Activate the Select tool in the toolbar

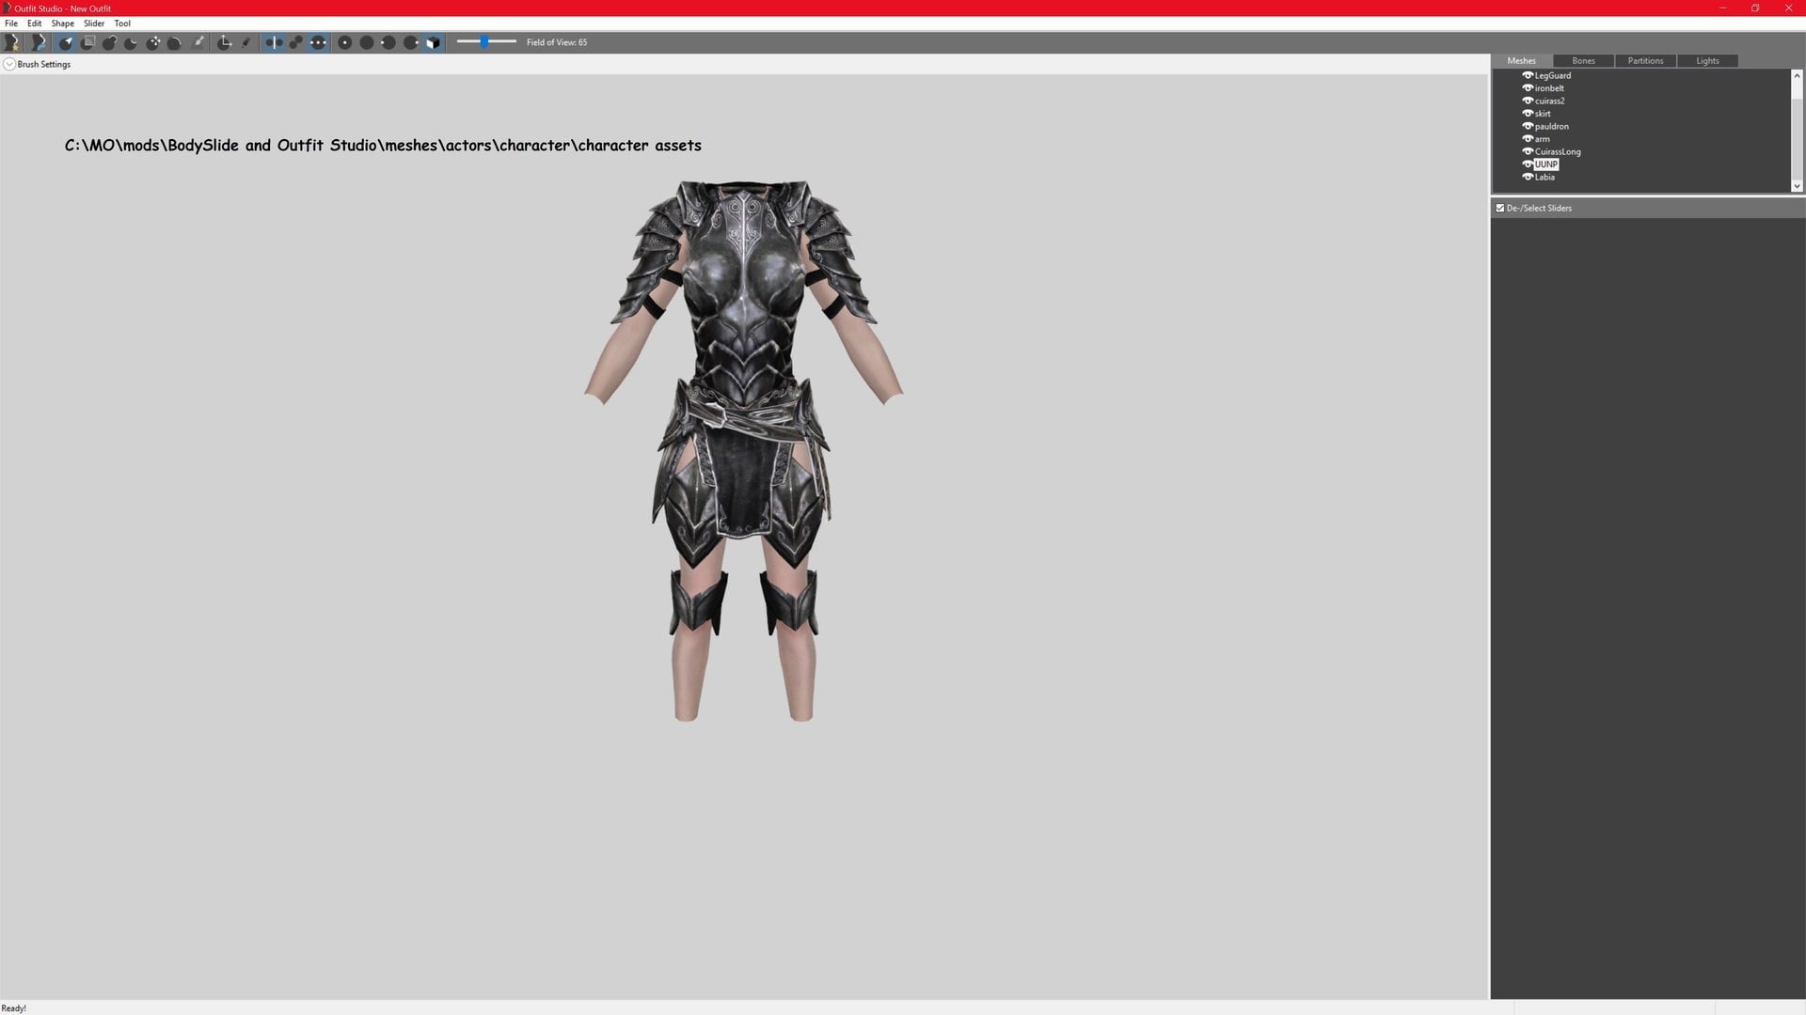click(x=66, y=42)
